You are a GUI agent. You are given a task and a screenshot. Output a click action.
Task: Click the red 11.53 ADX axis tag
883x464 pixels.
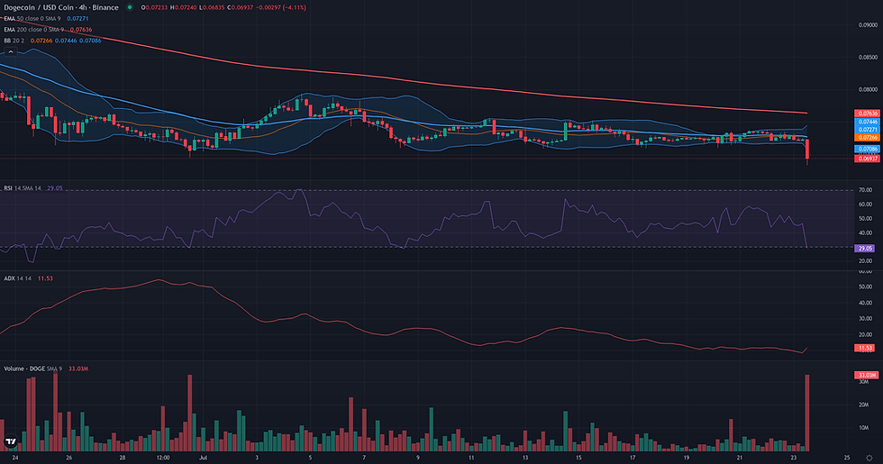point(864,348)
